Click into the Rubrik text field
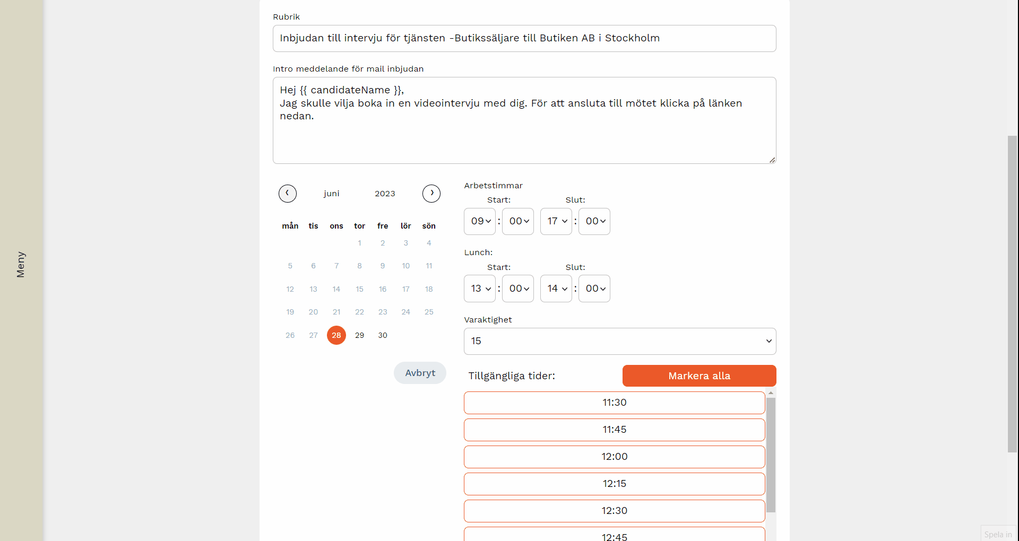This screenshot has width=1019, height=541. tap(524, 38)
